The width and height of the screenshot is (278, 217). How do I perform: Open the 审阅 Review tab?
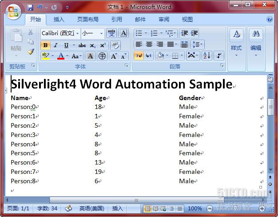click(164, 19)
